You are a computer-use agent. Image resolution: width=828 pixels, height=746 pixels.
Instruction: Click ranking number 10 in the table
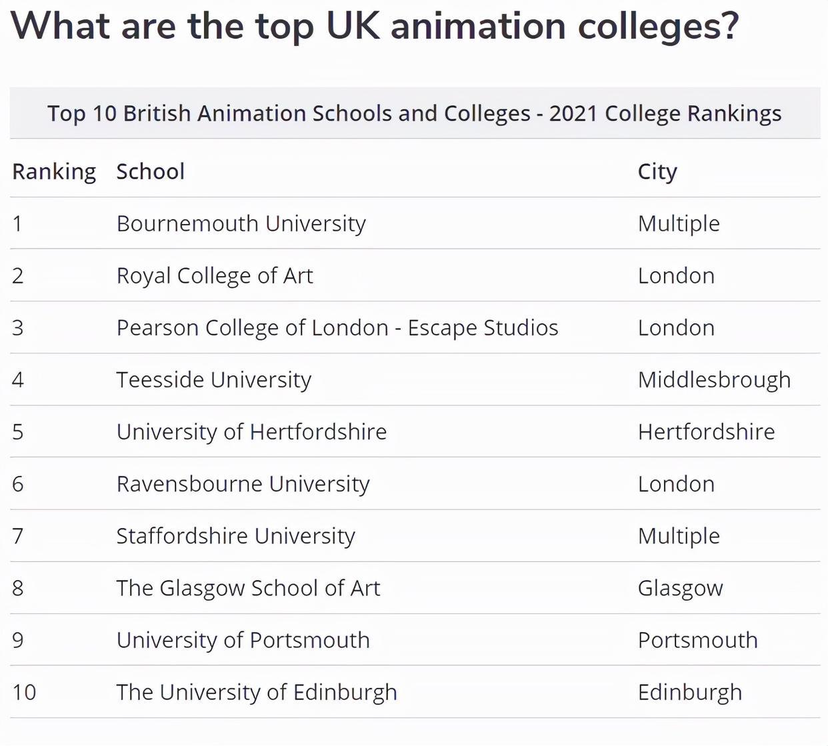[24, 692]
